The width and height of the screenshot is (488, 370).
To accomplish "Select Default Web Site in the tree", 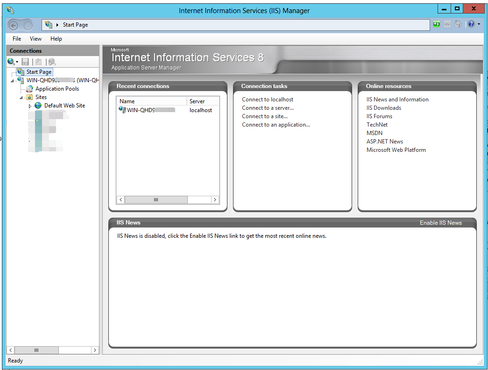I will tap(64, 106).
